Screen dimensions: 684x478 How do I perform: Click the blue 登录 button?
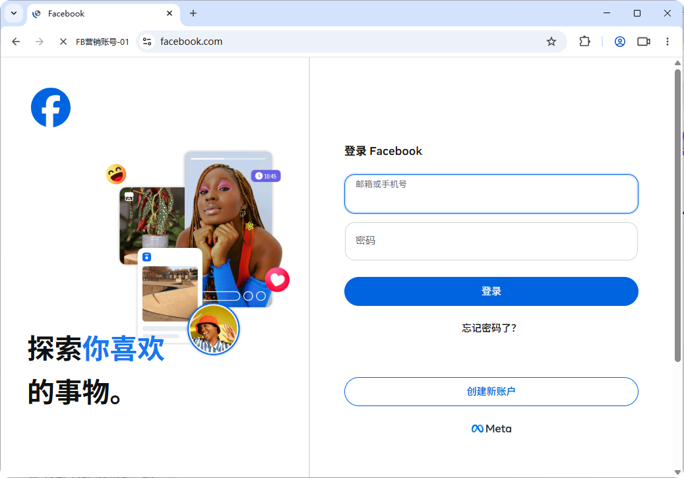click(x=491, y=291)
